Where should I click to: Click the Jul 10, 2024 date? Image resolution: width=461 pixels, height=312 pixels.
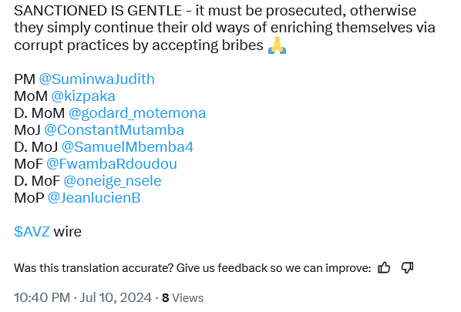[x=116, y=297]
